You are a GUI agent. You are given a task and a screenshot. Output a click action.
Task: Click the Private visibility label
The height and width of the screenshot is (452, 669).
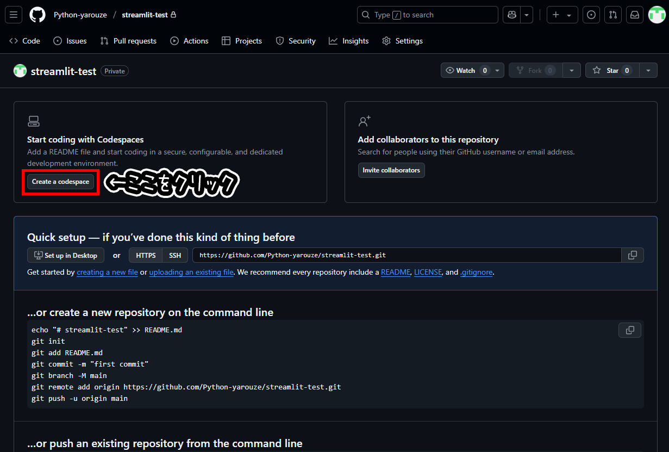pyautogui.click(x=115, y=71)
